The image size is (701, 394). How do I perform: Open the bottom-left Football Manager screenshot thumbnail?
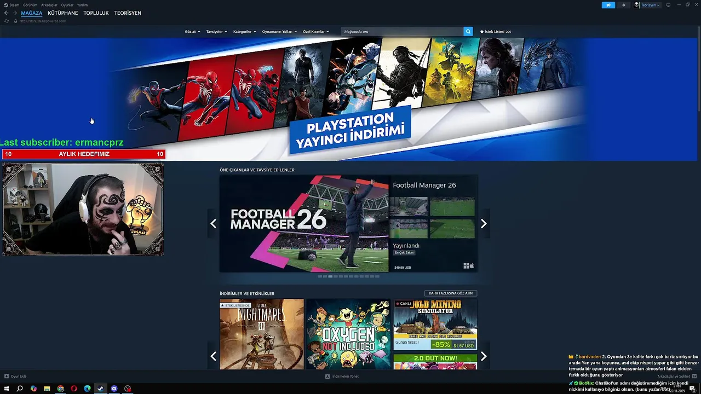pyautogui.click(x=409, y=229)
